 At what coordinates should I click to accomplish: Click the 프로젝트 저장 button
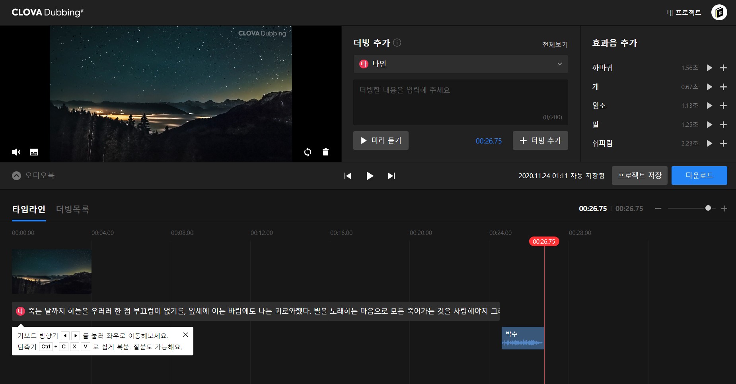pyautogui.click(x=640, y=175)
